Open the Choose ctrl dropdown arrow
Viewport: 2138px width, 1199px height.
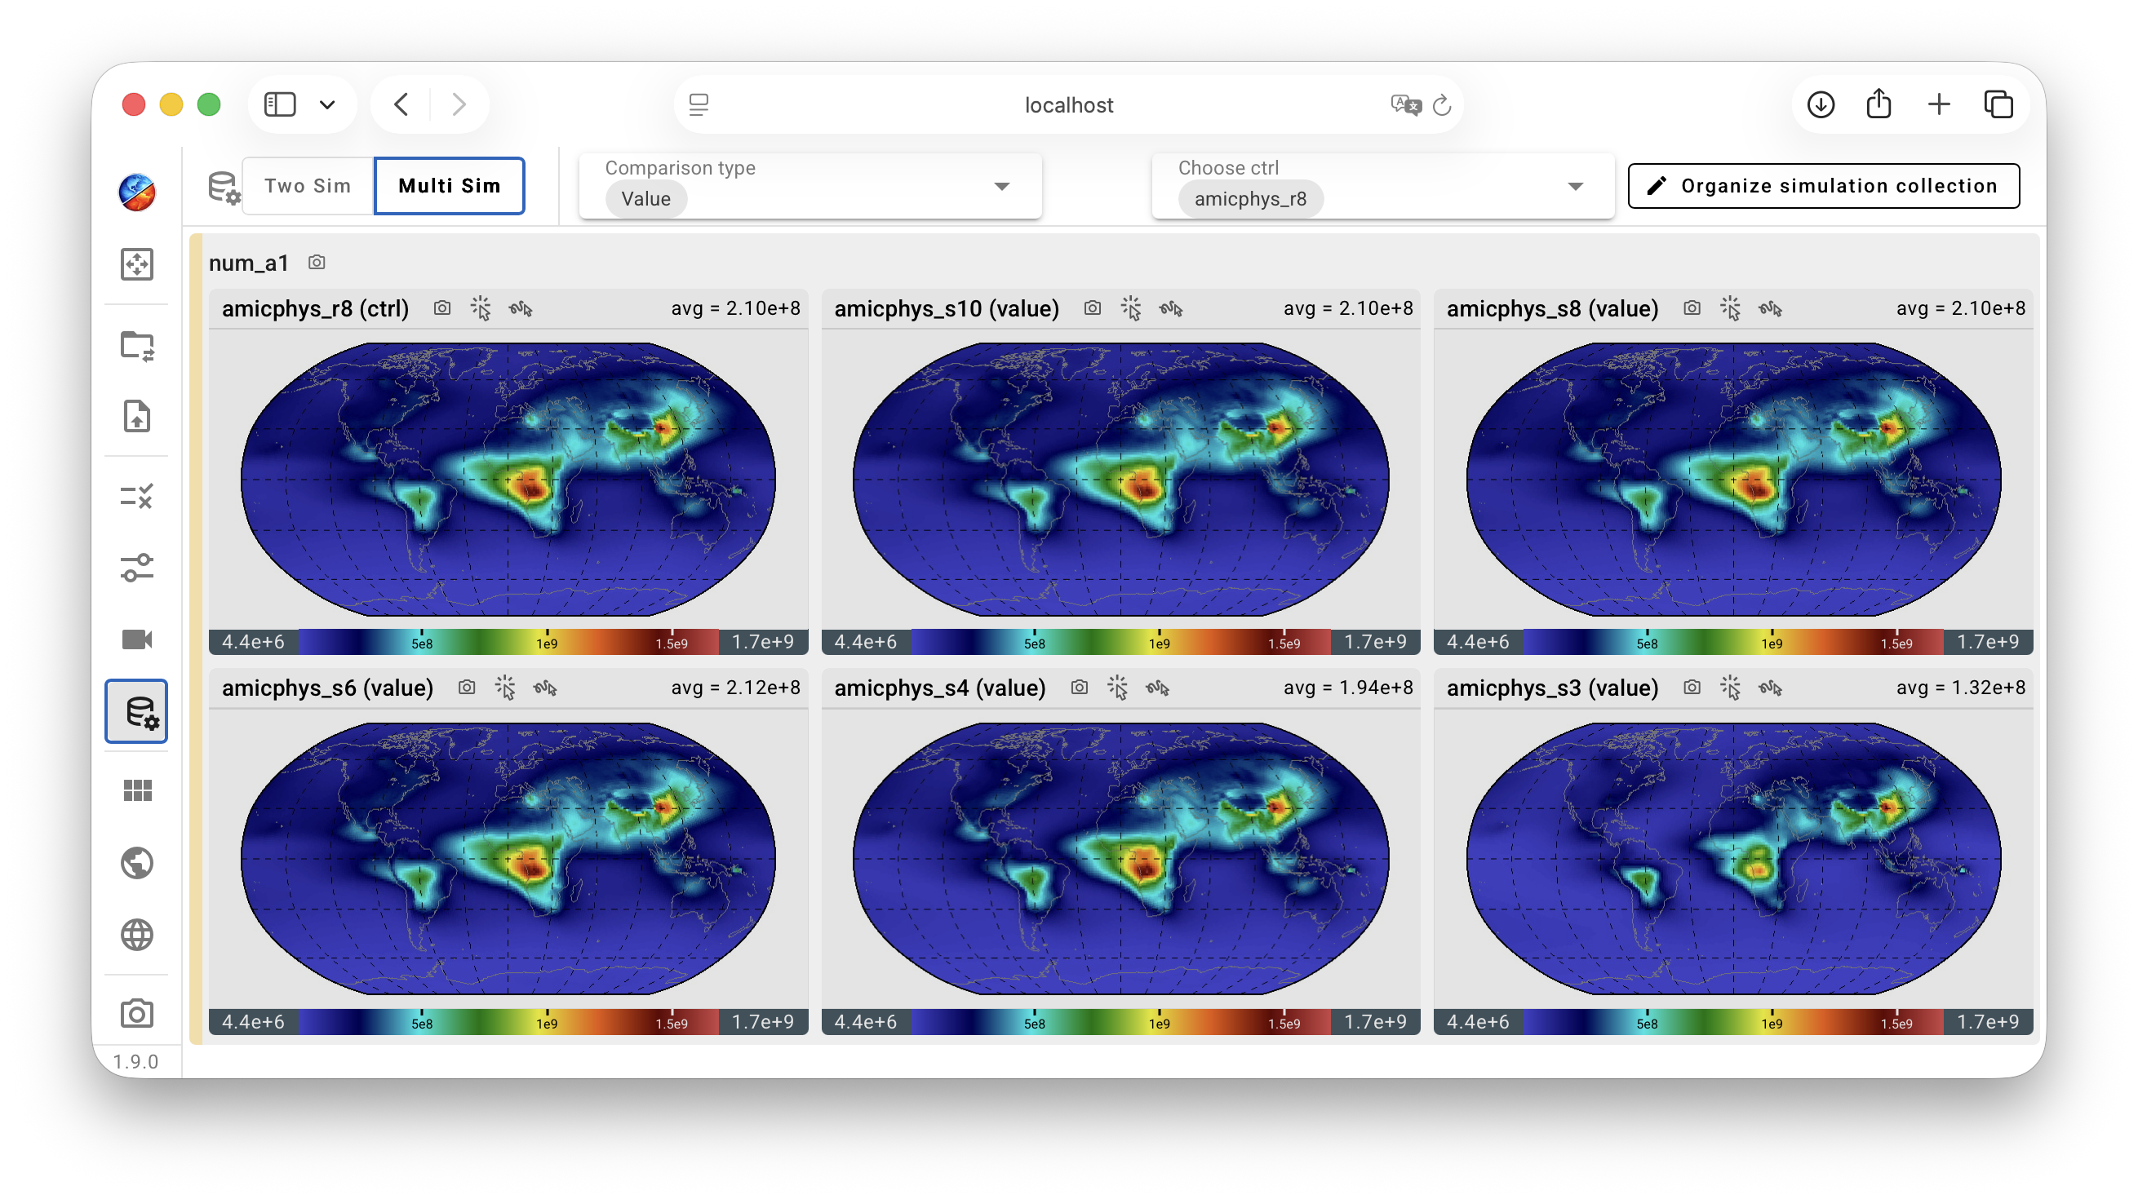[x=1575, y=187]
